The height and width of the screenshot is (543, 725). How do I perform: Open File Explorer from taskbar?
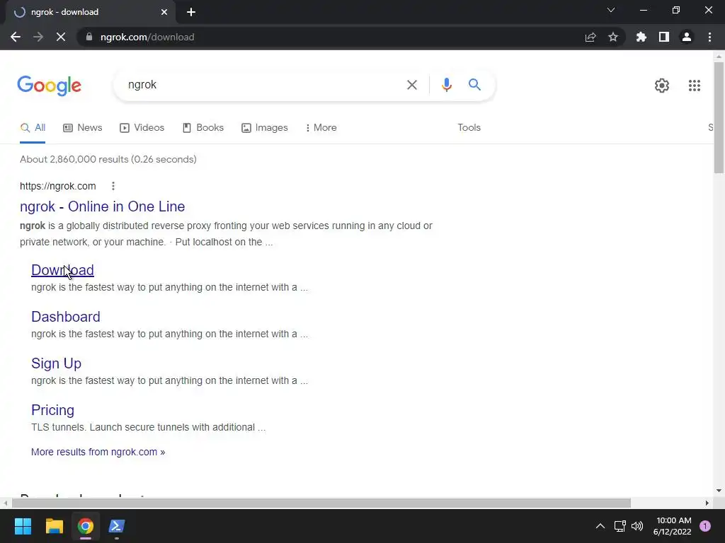click(x=54, y=526)
